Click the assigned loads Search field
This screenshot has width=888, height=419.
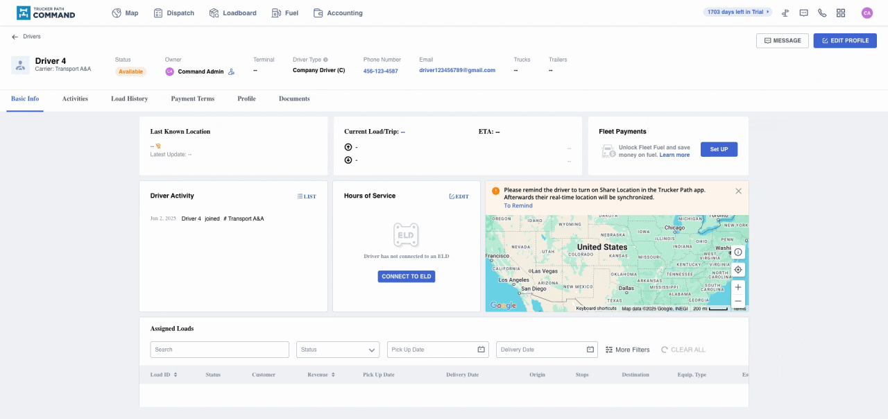click(219, 350)
